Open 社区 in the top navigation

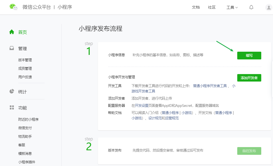point(212,7)
